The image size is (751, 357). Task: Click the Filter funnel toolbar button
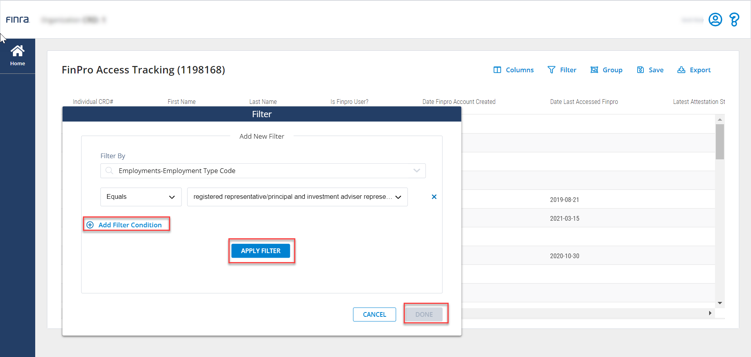tap(562, 70)
